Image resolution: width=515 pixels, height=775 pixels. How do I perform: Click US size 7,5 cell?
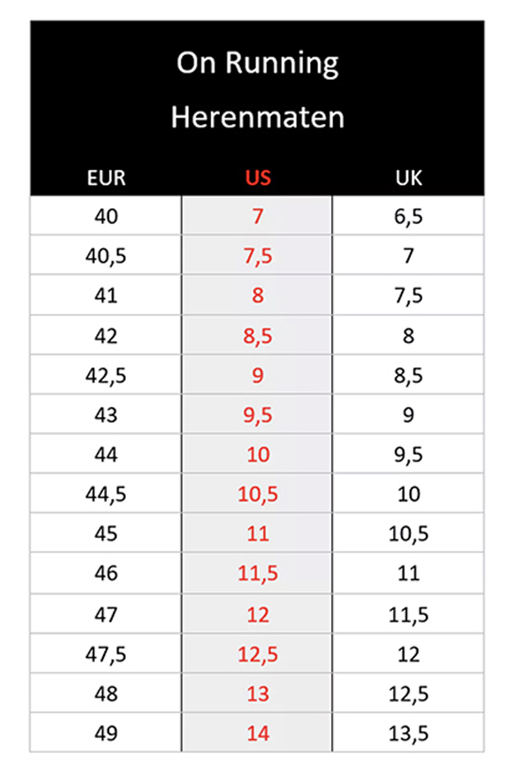257,256
